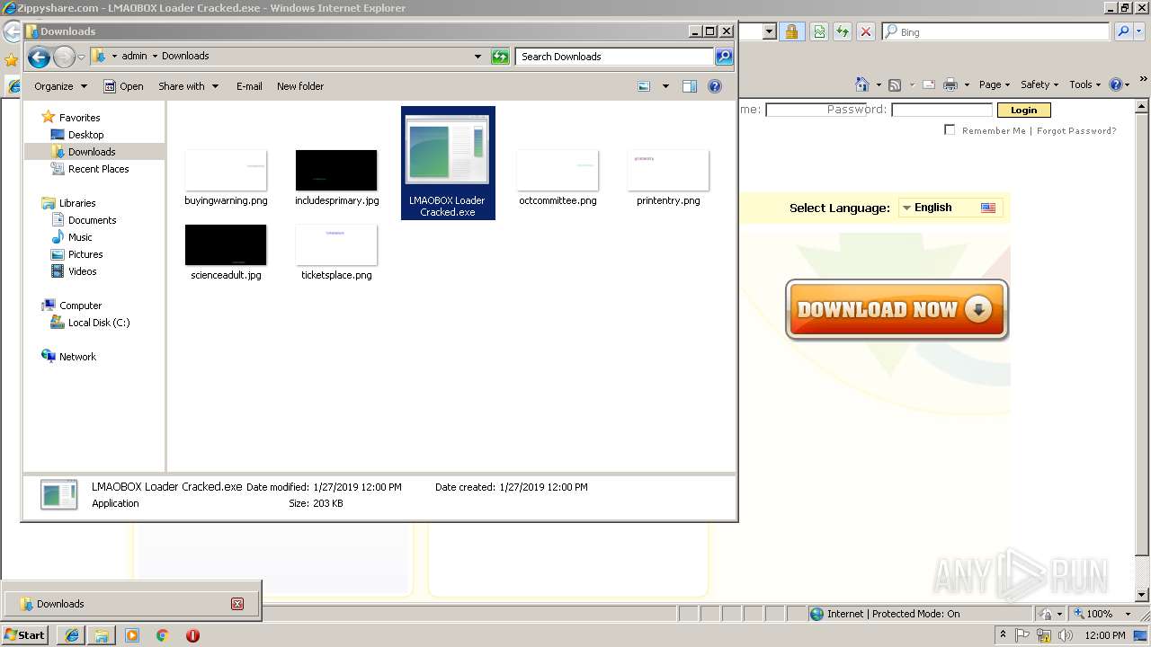
Task: Open Explorer help question mark icon
Action: pos(715,86)
